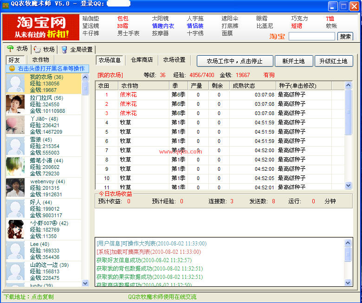Viewport: 362px width, 303px height.
Task: Click the [系统]加载可摘菜列表 log entry
Action: [149, 252]
